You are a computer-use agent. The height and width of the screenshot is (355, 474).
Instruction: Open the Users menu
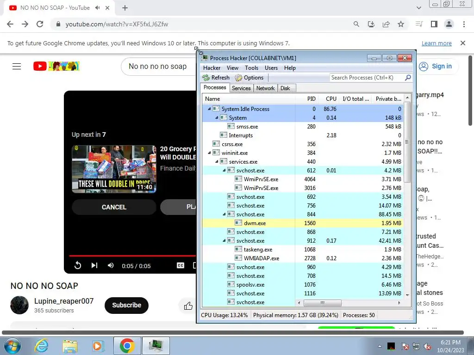click(x=271, y=68)
